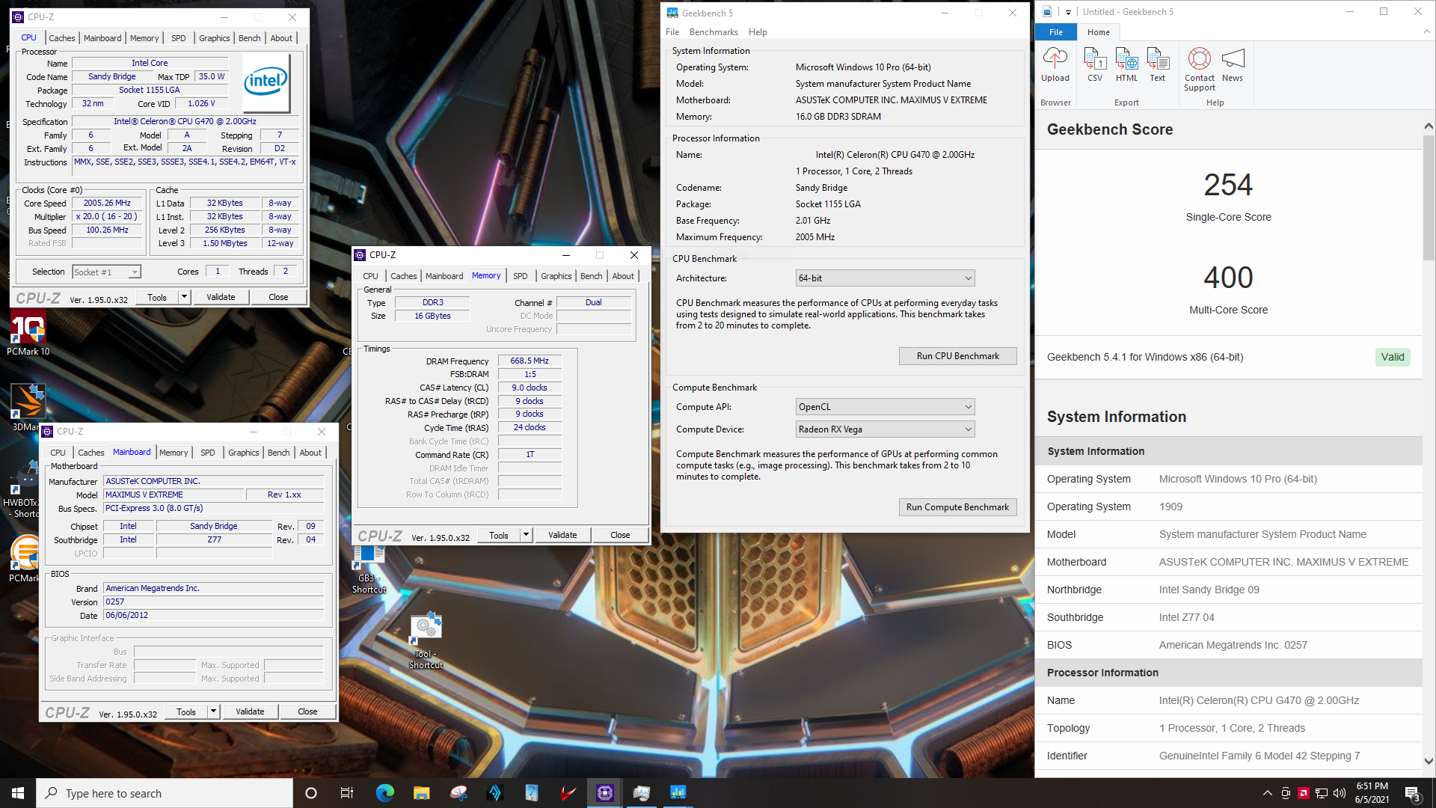
Task: Click the network tray icon
Action: click(1322, 793)
